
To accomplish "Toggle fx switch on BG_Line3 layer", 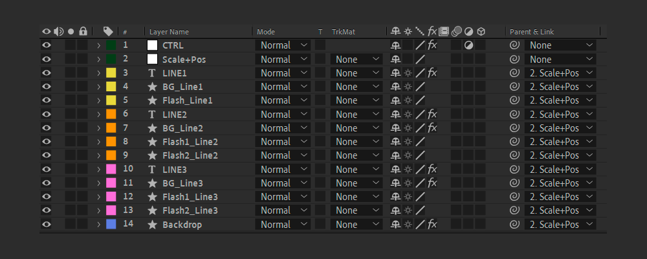I will click(x=432, y=183).
